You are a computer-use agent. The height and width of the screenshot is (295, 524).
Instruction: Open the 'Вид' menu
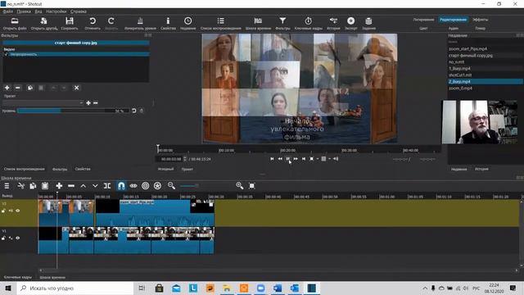pos(38,11)
